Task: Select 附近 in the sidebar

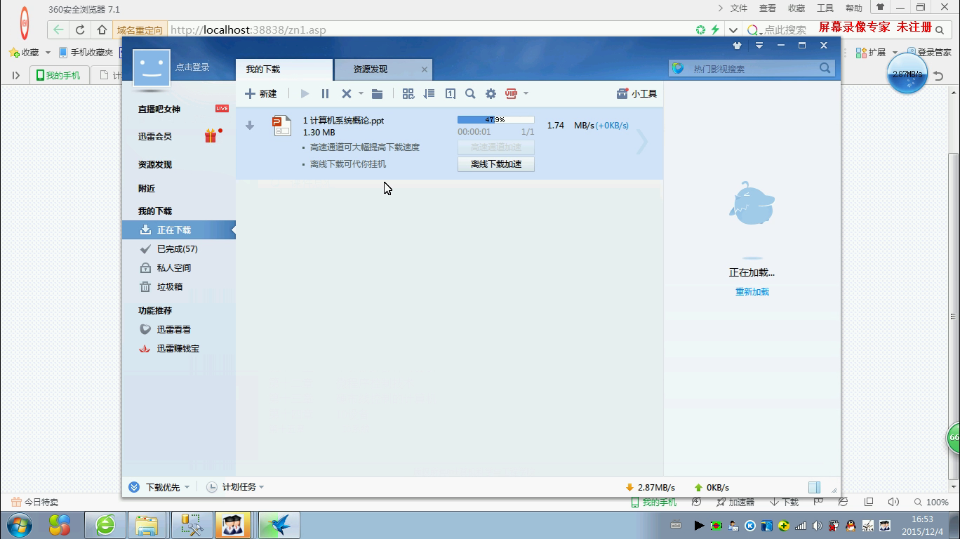Action: click(147, 189)
